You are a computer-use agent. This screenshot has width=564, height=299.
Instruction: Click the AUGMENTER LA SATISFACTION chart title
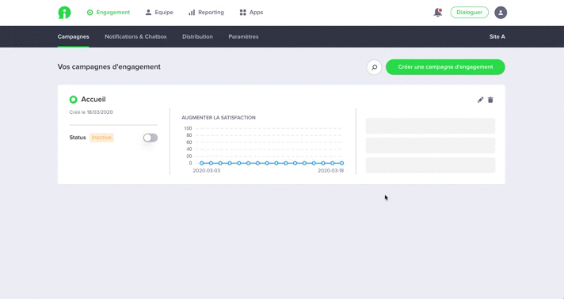click(219, 118)
